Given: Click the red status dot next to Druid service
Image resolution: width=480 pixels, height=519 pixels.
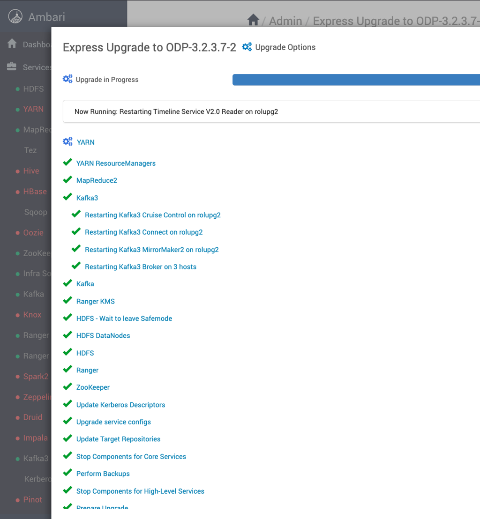Looking at the screenshot, I should click(17, 418).
